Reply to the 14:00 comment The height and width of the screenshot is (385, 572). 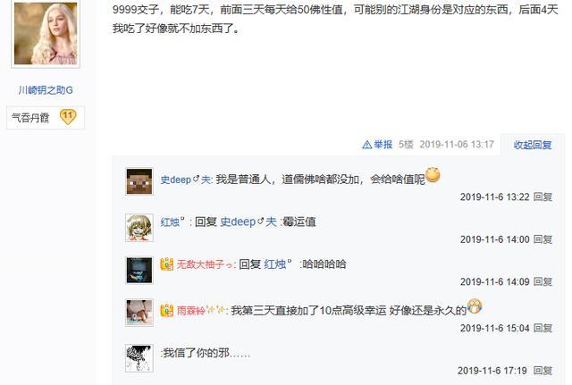coord(543,239)
